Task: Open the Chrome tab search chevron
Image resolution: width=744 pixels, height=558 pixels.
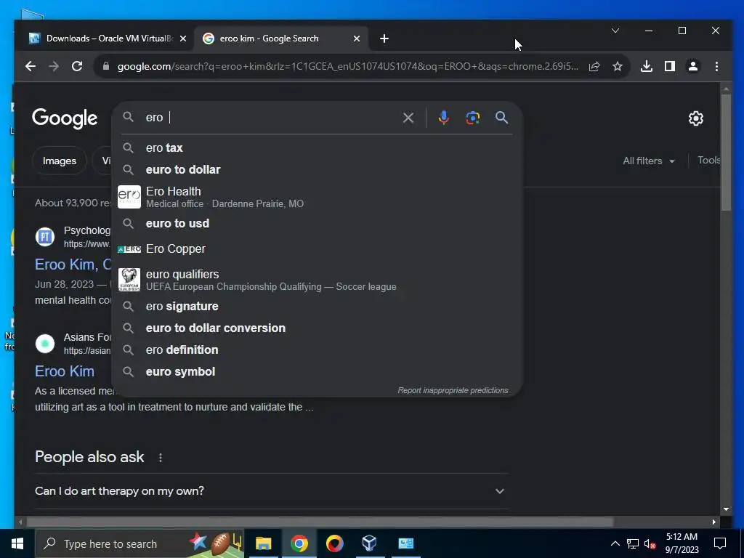Action: click(x=615, y=31)
